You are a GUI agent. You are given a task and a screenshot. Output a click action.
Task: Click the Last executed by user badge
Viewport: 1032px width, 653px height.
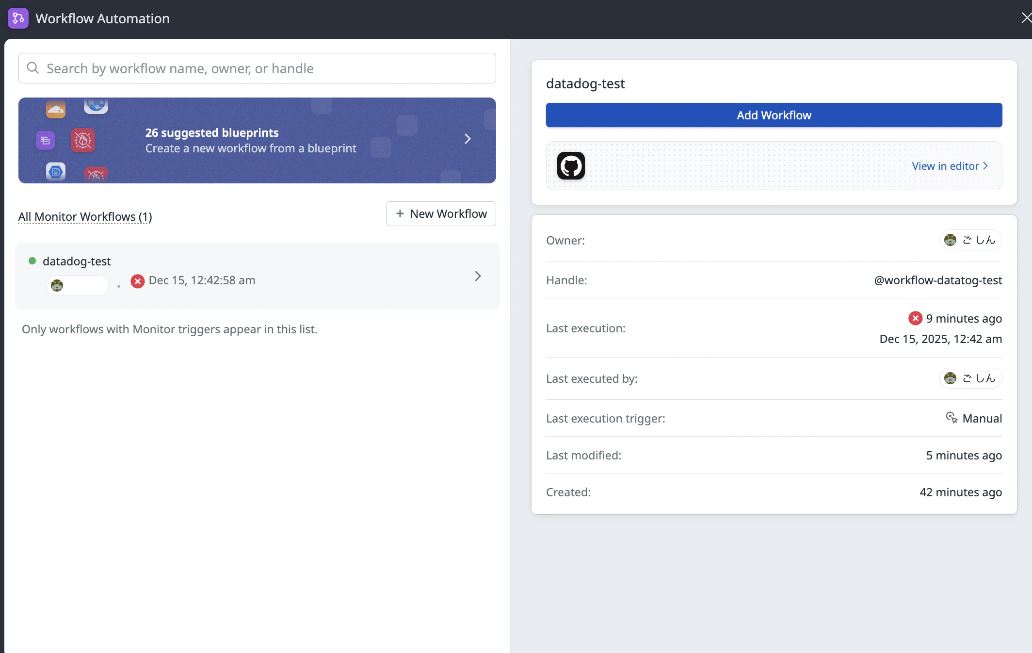tap(970, 378)
